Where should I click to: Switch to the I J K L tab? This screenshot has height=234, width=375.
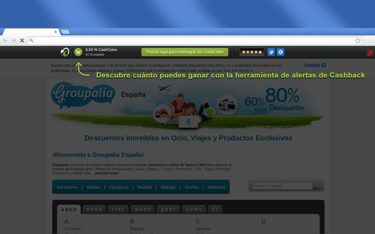pos(118,209)
